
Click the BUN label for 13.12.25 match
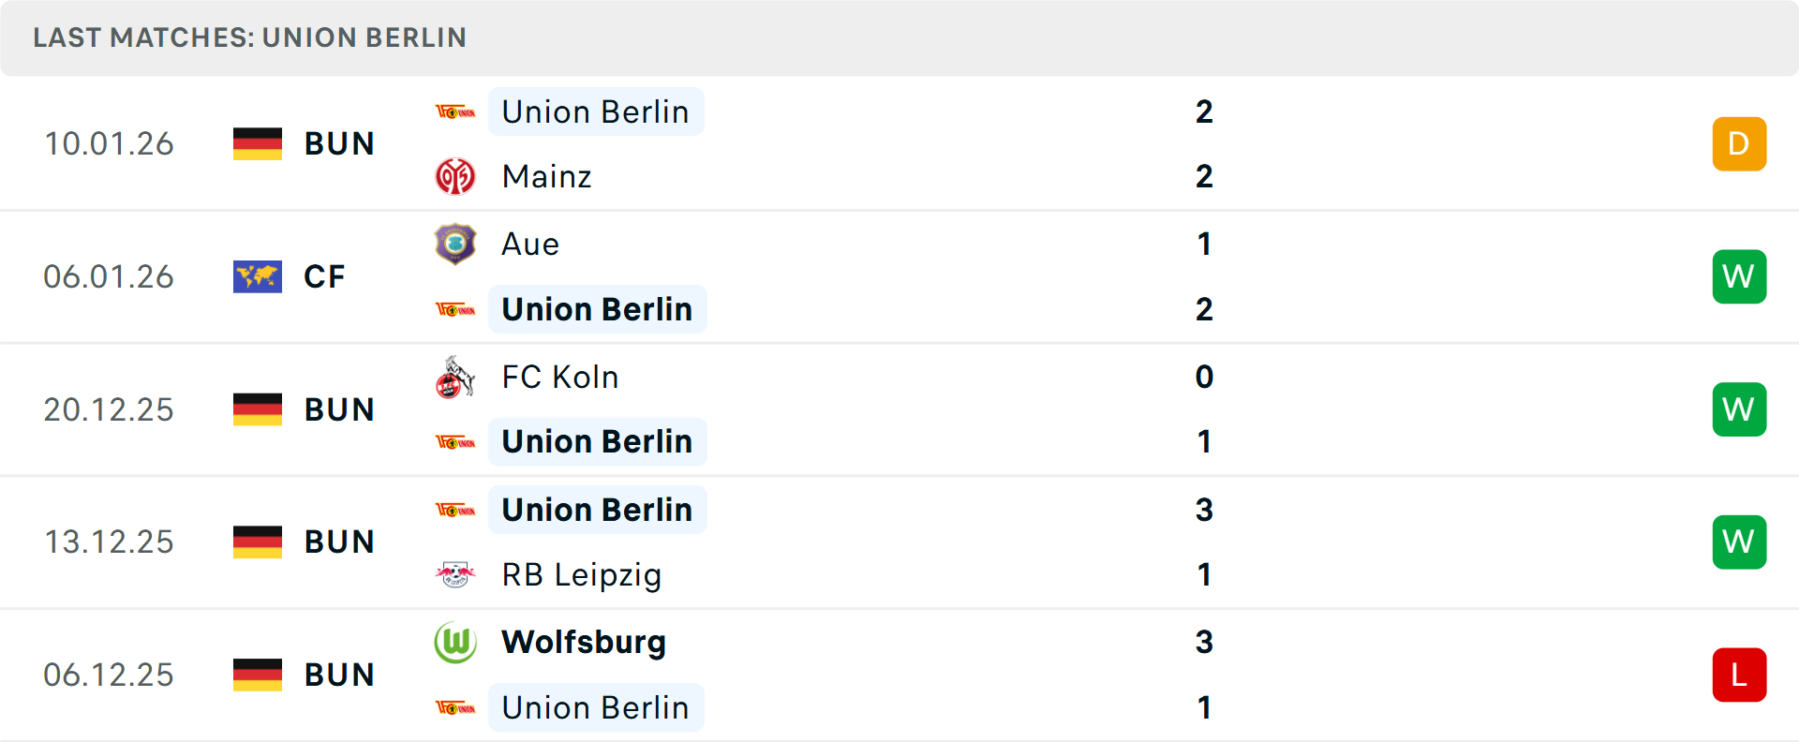point(339,542)
